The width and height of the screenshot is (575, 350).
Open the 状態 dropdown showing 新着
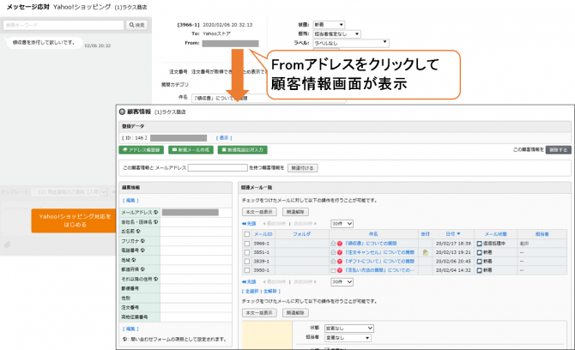point(329,25)
